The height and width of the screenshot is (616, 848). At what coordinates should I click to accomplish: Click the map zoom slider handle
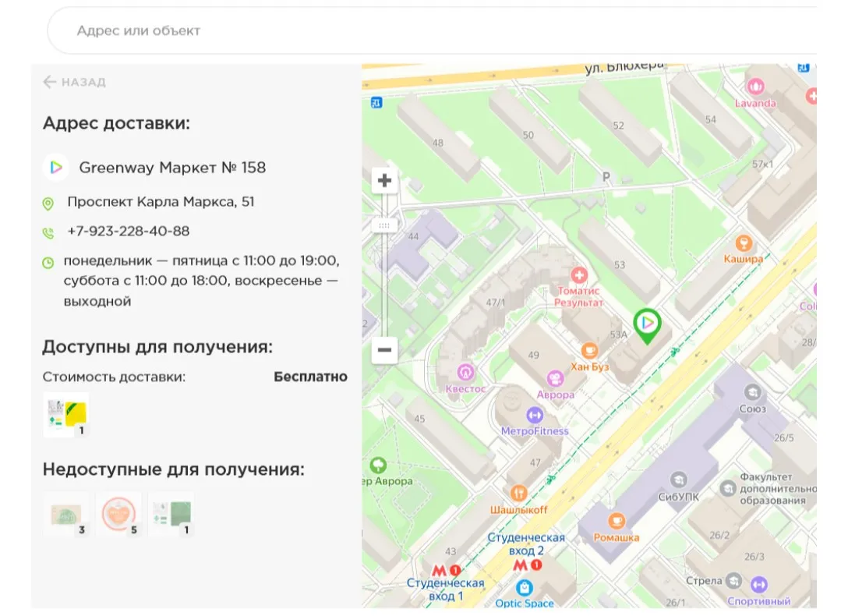[384, 225]
